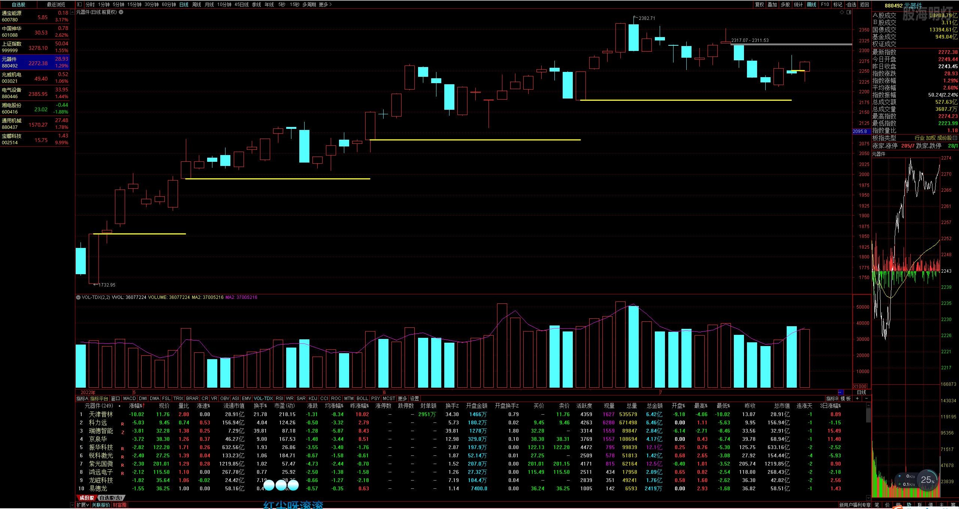Select 湘电股份 600416 in watchlist
This screenshot has height=509, width=959.
(35, 109)
